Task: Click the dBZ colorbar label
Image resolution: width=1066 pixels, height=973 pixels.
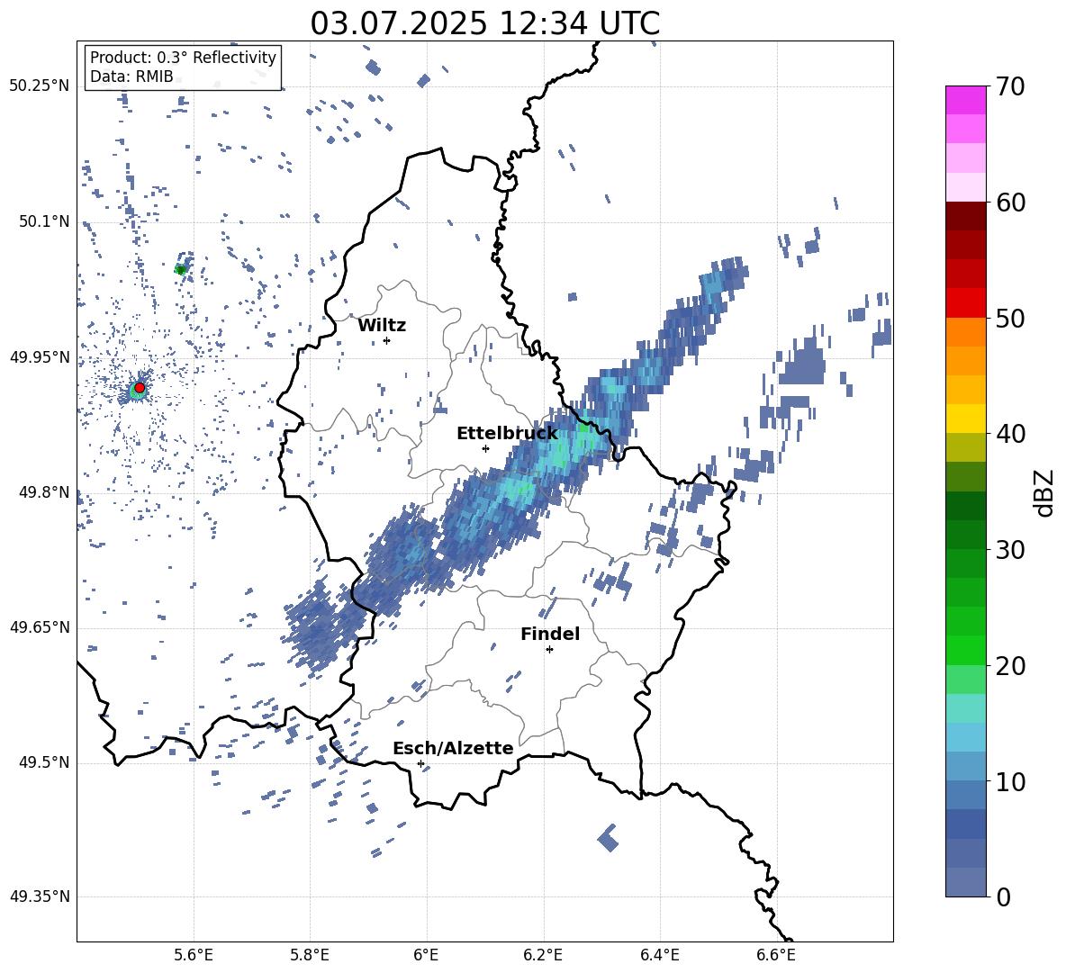Action: click(1045, 492)
